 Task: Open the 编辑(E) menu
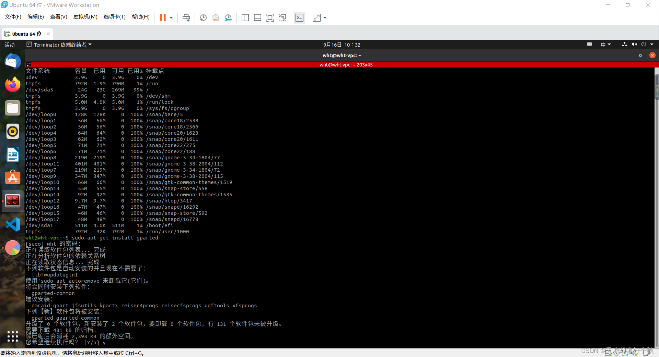pyautogui.click(x=36, y=17)
